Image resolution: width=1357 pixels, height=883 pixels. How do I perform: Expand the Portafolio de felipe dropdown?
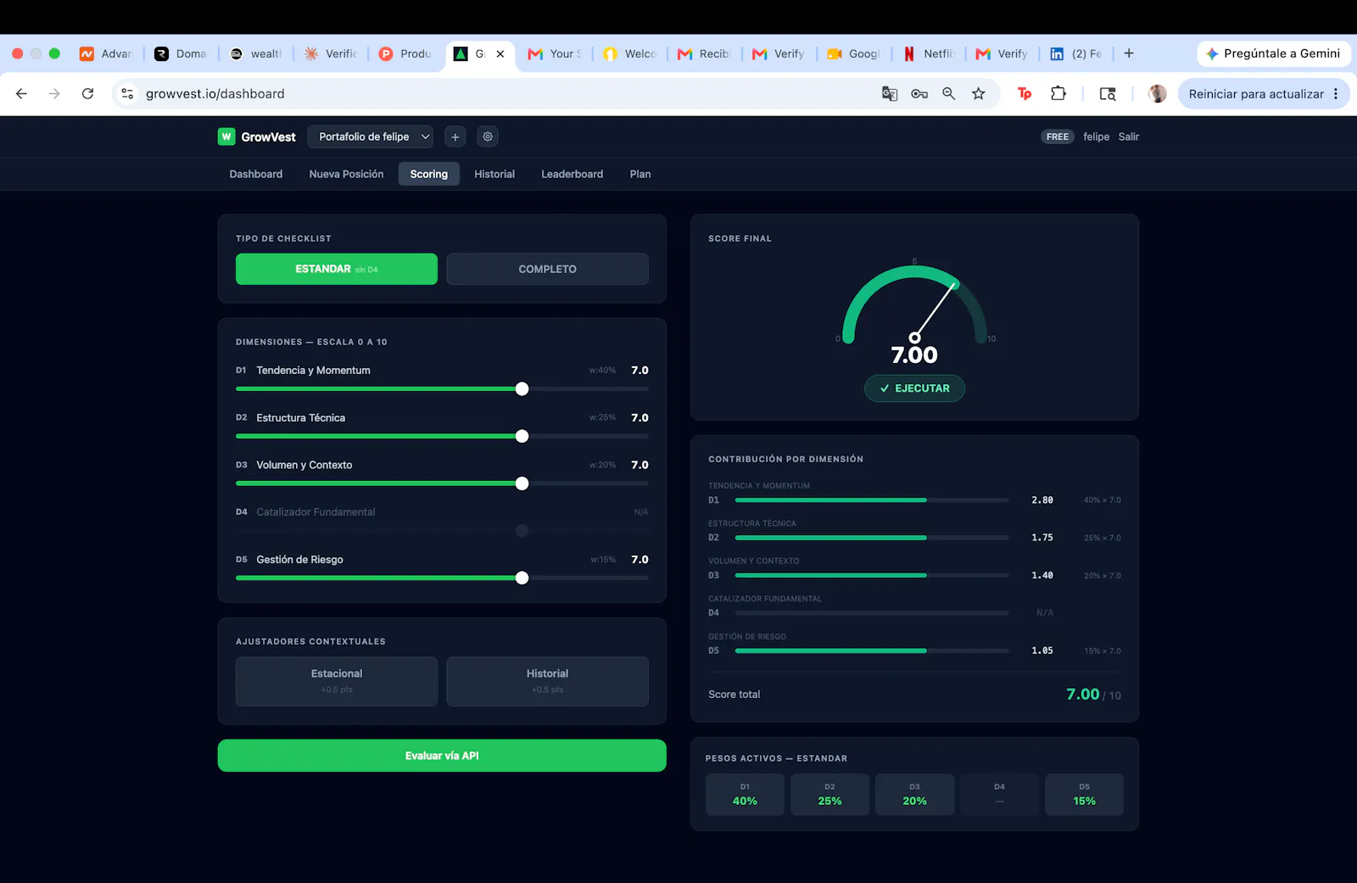pos(371,137)
